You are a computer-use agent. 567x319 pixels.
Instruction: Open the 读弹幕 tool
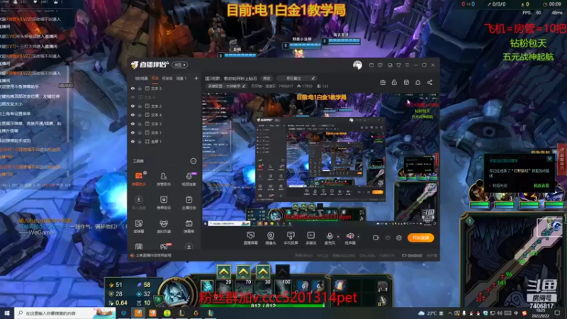pos(138,226)
